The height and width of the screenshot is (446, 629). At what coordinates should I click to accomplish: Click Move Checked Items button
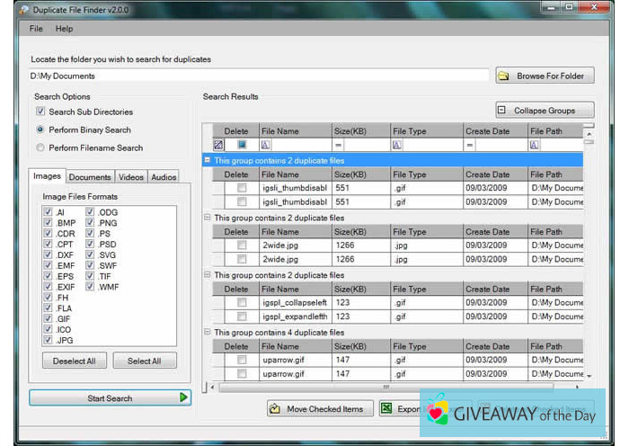[315, 409]
